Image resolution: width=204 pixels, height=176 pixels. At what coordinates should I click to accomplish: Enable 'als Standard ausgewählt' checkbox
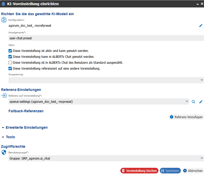point(10,63)
